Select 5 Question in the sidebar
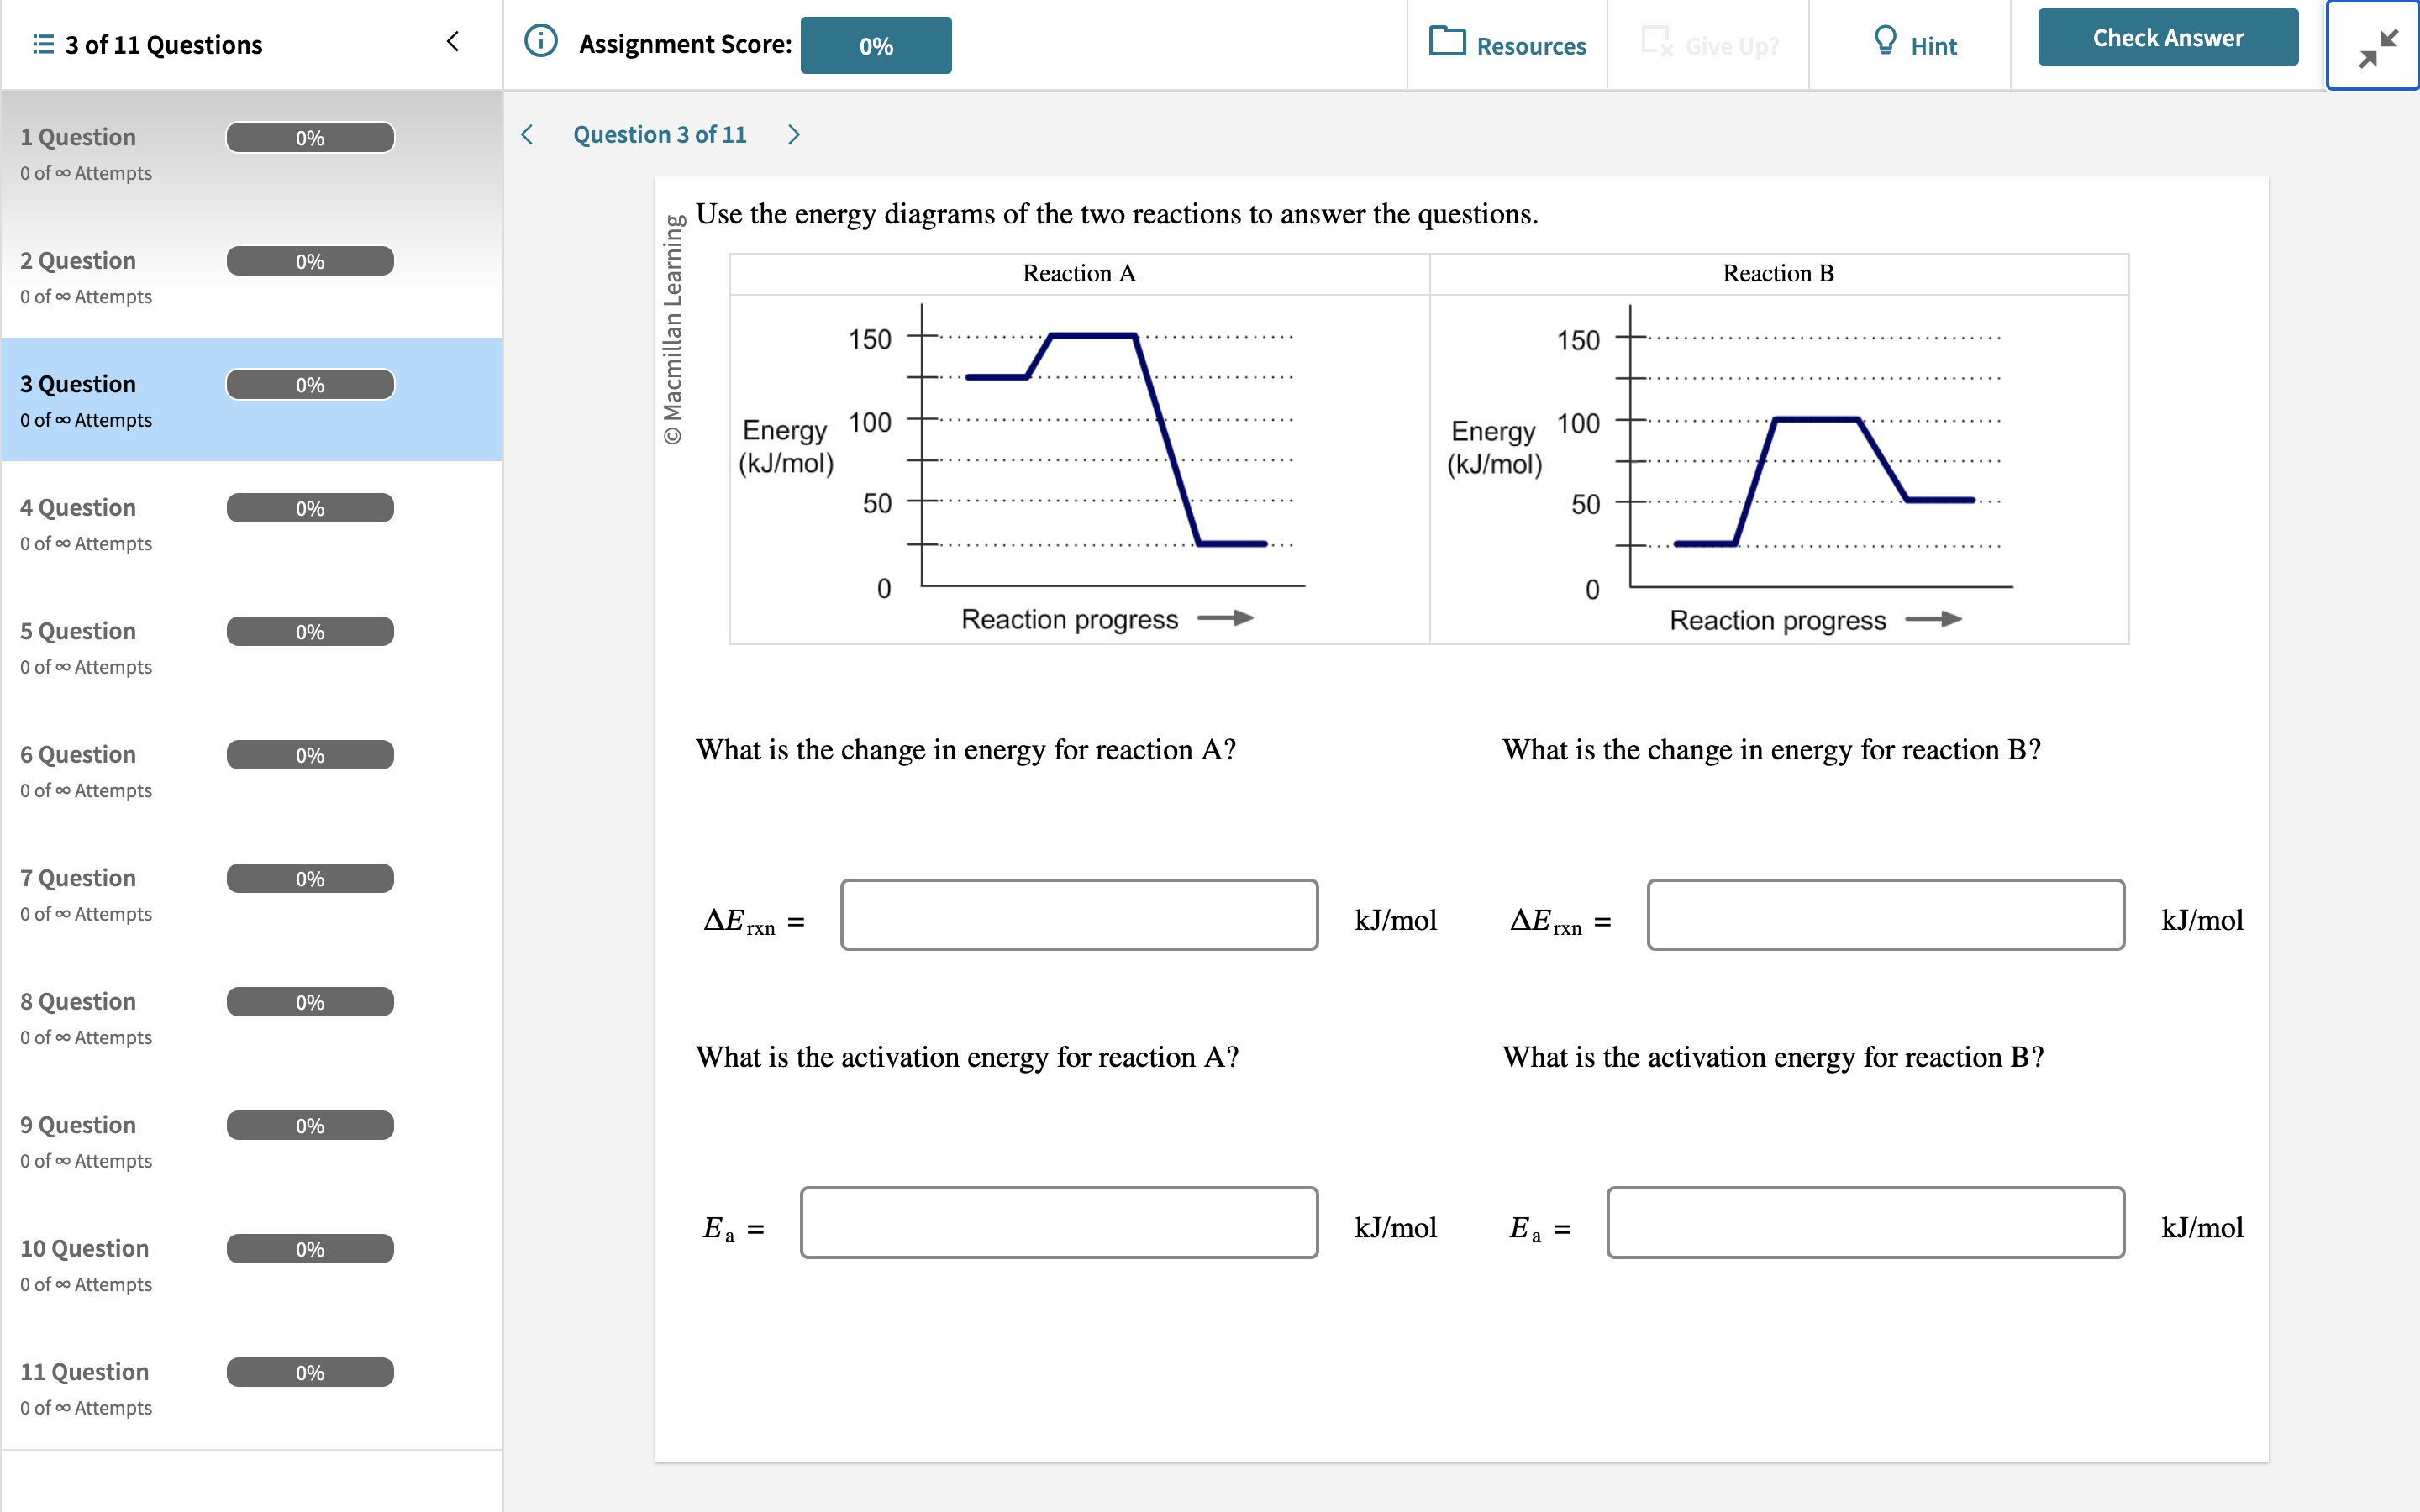This screenshot has width=2420, height=1512. (252, 647)
